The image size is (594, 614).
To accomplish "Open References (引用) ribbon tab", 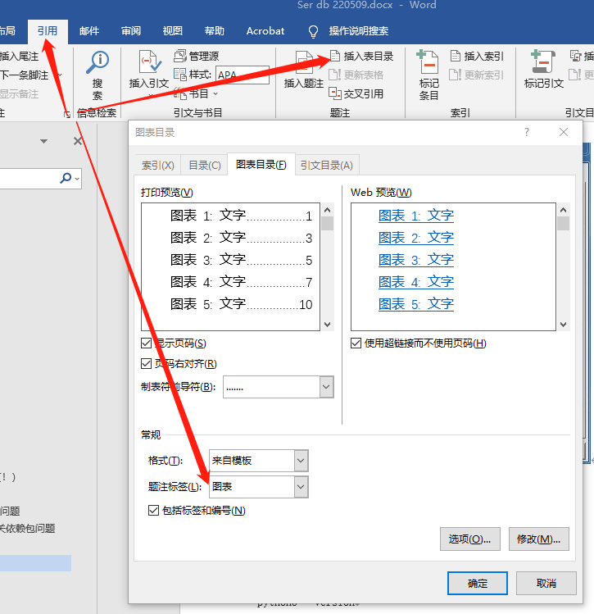I will click(x=48, y=31).
